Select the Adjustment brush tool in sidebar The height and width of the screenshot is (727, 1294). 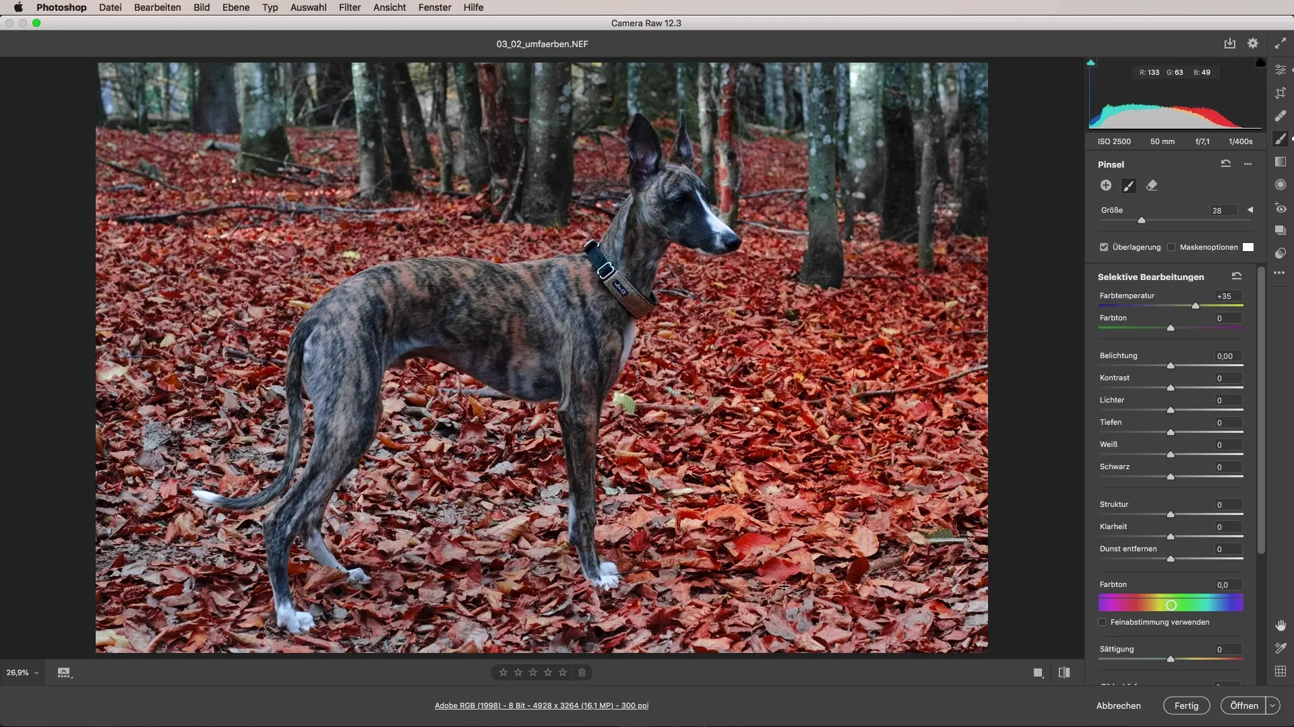point(1281,139)
